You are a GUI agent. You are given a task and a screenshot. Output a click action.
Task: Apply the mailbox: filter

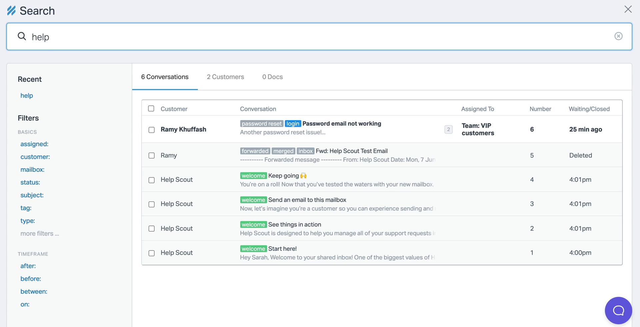click(32, 170)
